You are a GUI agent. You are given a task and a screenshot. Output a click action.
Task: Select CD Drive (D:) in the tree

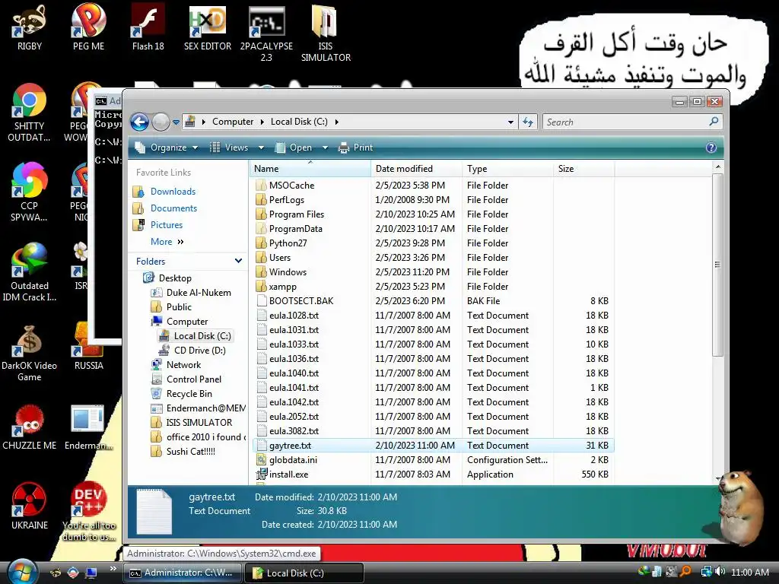(200, 350)
